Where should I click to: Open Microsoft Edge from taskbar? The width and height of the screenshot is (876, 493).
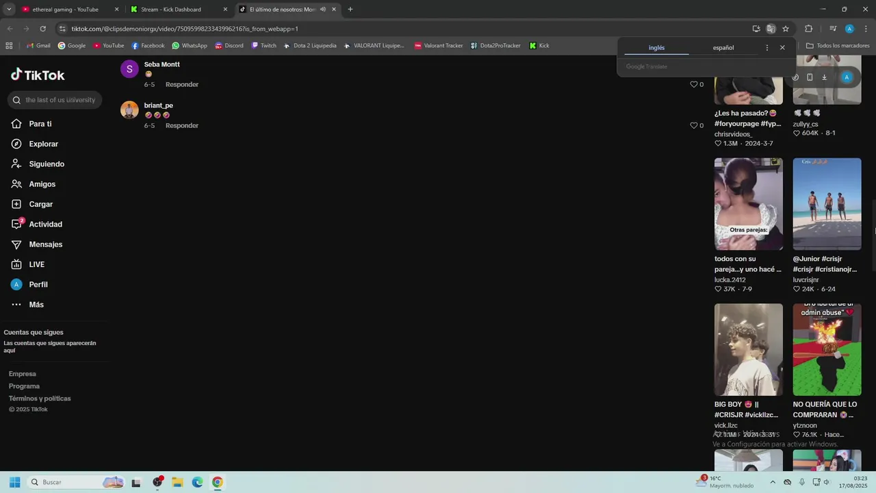197,482
